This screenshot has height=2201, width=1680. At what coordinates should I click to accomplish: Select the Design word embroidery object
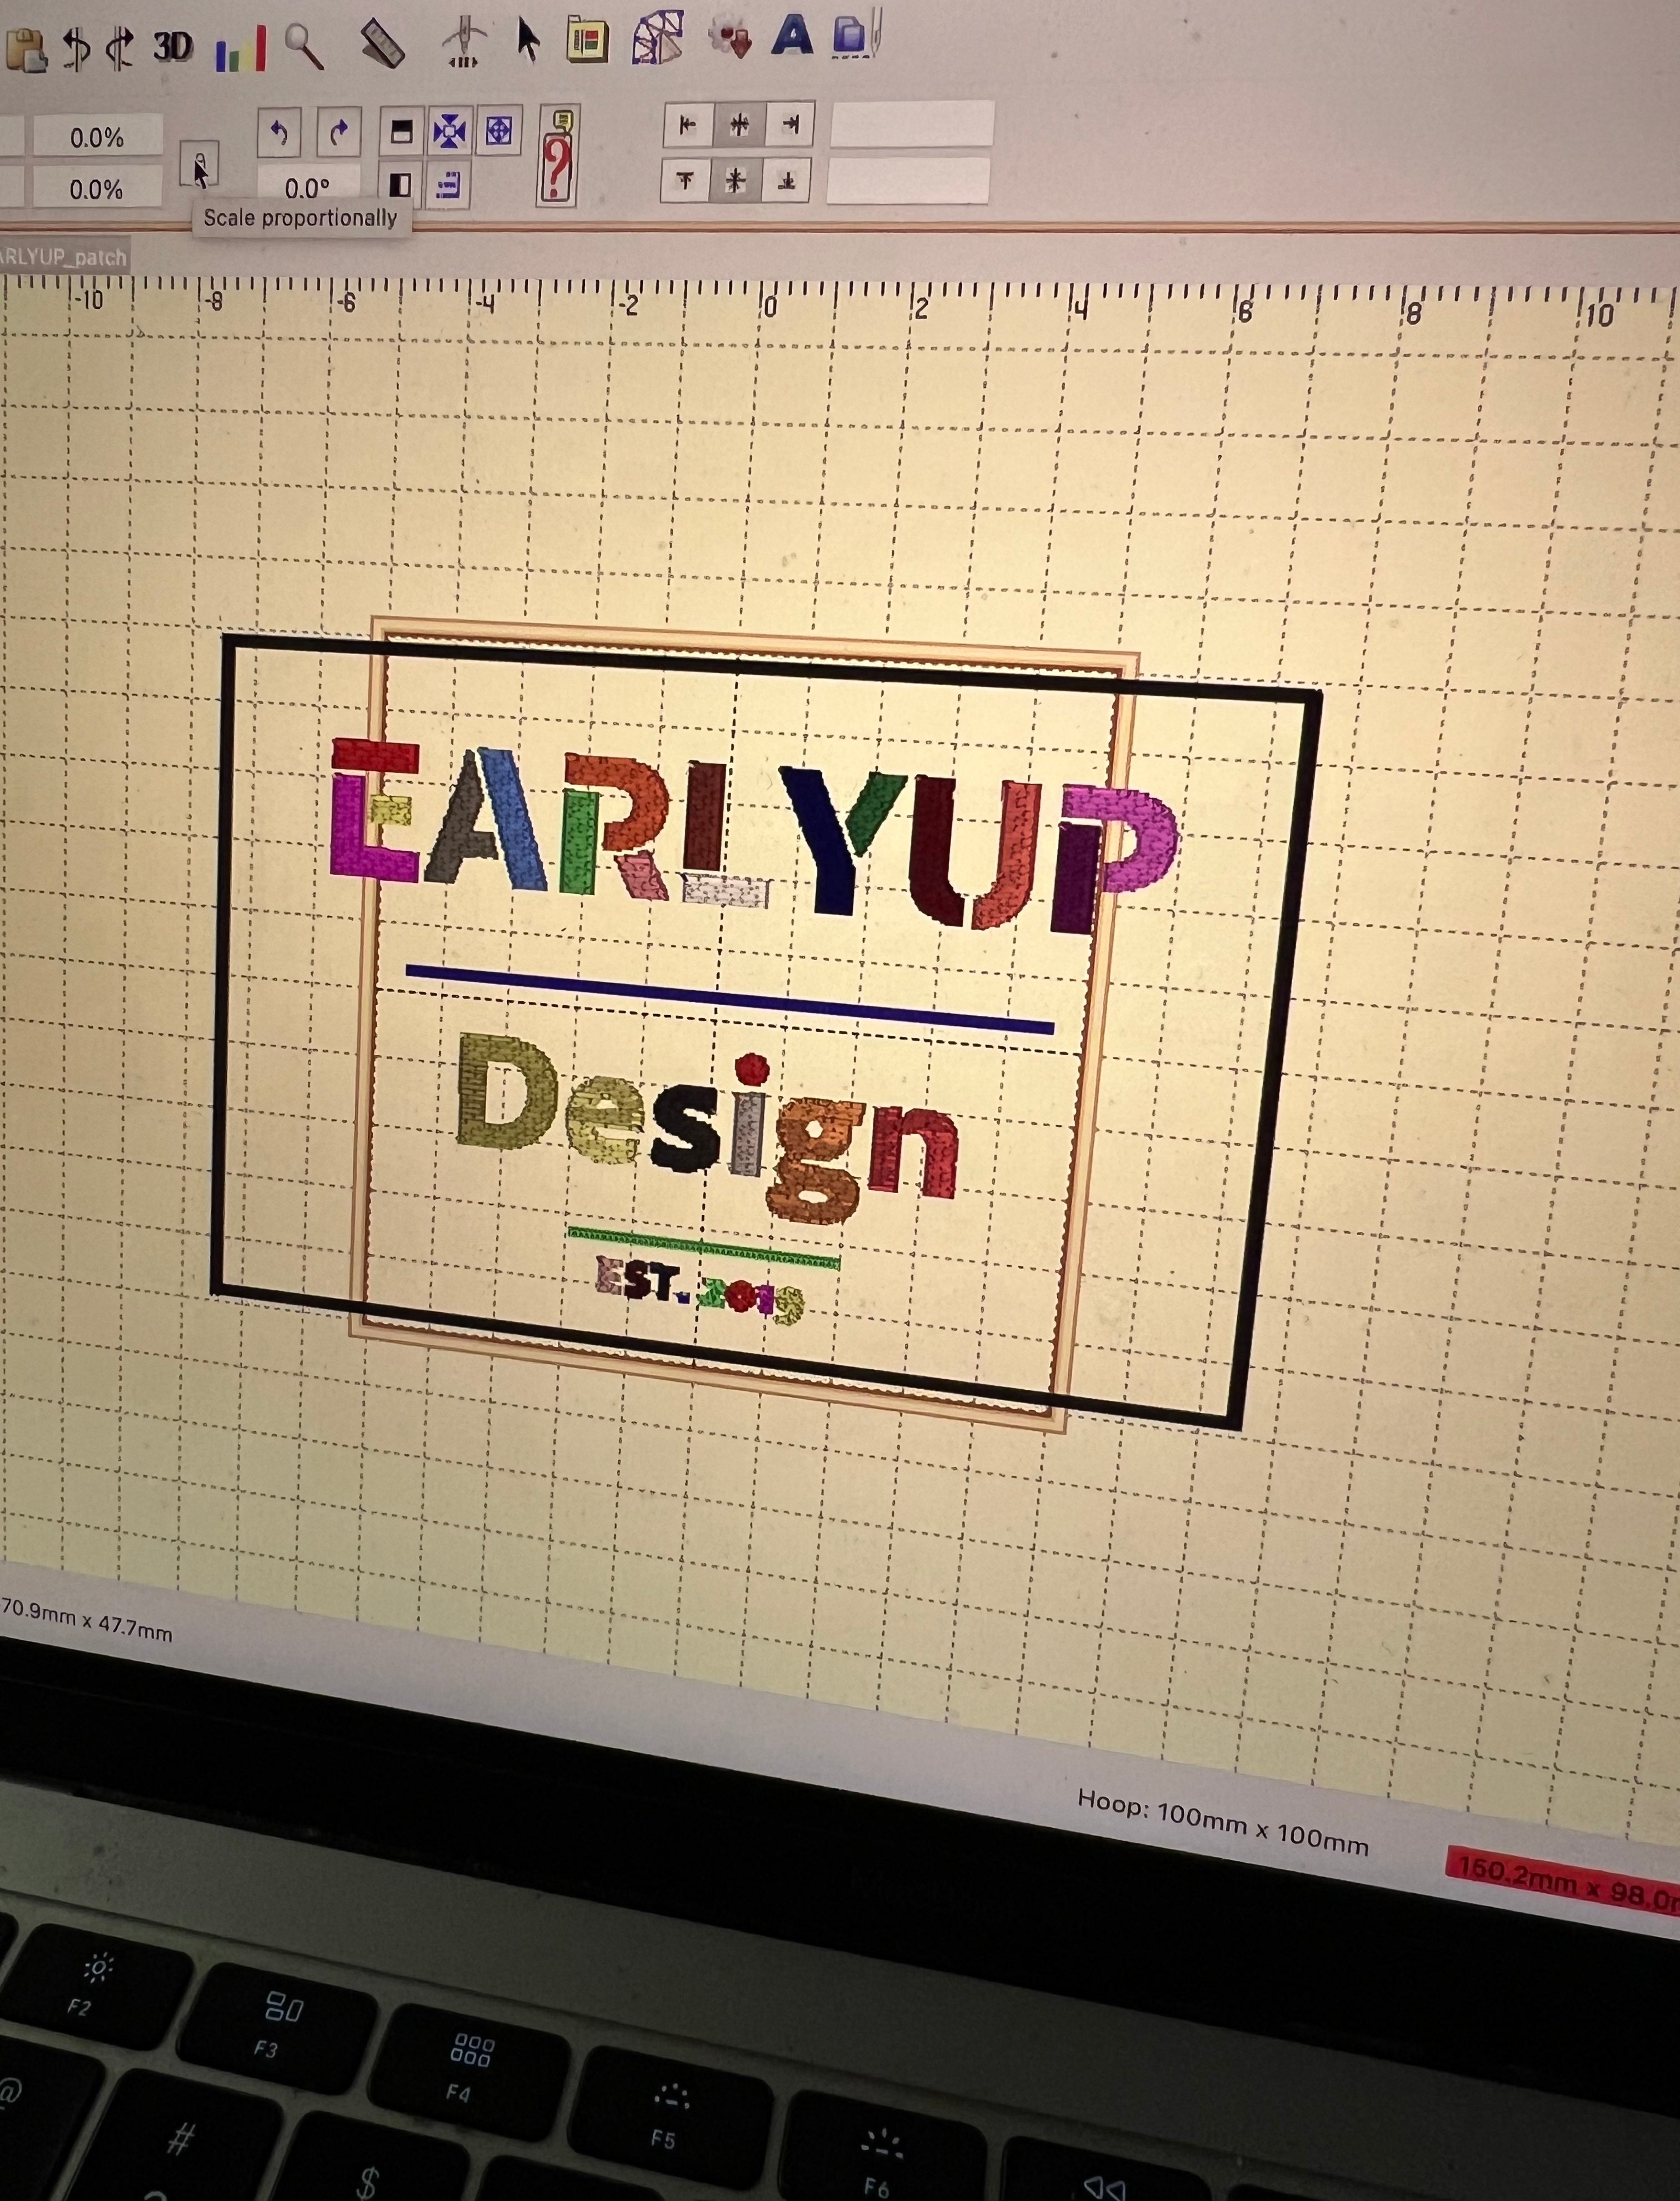[x=707, y=1128]
